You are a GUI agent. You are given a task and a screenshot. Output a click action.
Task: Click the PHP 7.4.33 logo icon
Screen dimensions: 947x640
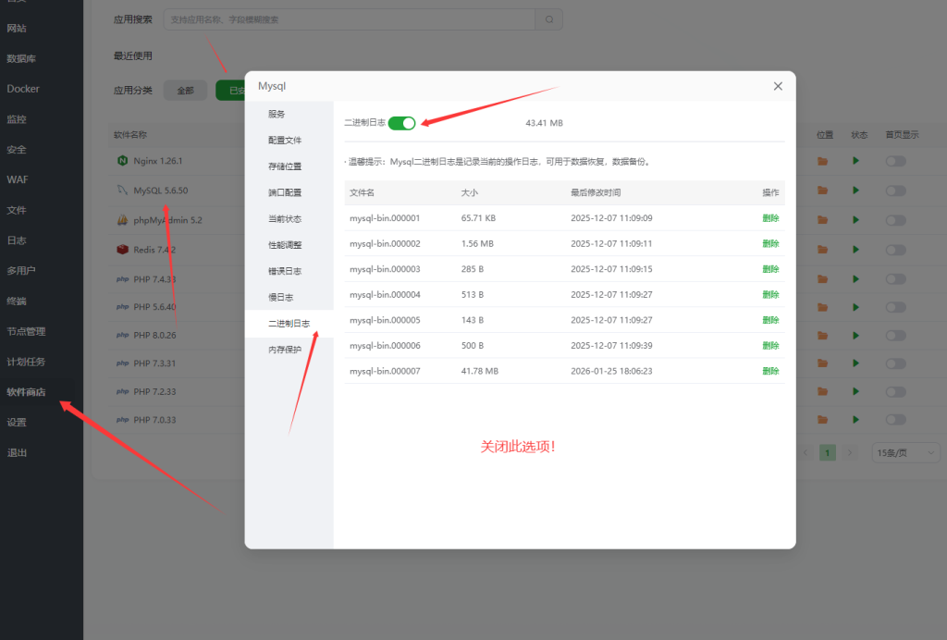coord(121,279)
